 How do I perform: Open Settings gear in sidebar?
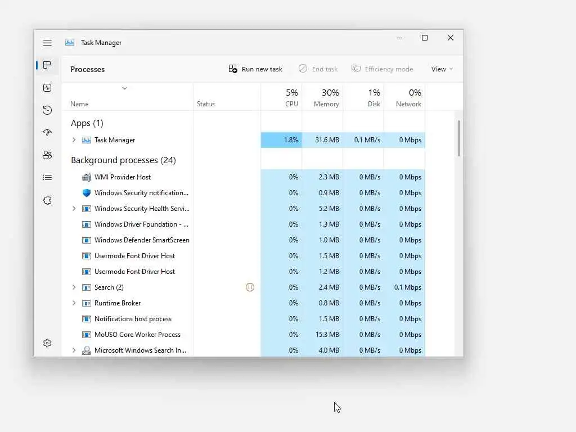click(x=47, y=343)
